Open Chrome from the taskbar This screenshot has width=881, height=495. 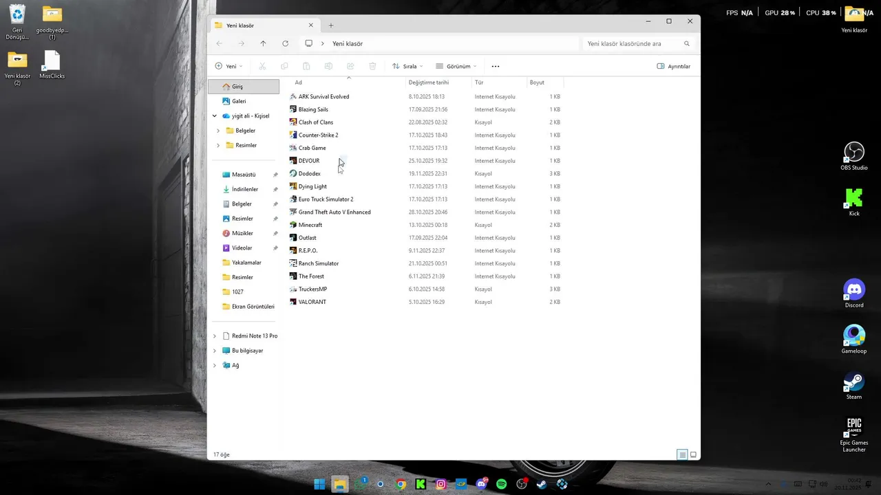[x=401, y=484]
